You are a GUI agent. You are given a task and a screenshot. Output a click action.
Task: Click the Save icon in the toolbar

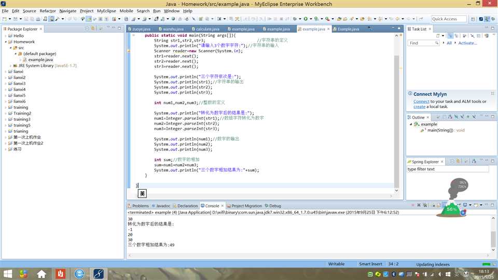tap(26, 19)
